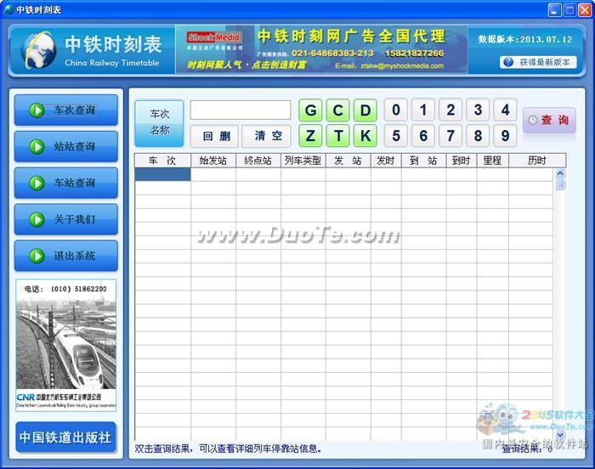Click digit 3 on keypad
Image resolution: width=595 pixels, height=469 pixels.
[x=478, y=110]
